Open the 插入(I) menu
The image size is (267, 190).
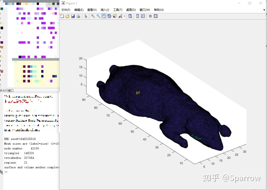coord(105,10)
